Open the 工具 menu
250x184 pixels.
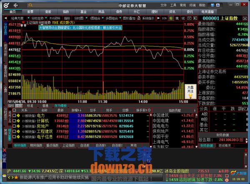(x=173, y=5)
